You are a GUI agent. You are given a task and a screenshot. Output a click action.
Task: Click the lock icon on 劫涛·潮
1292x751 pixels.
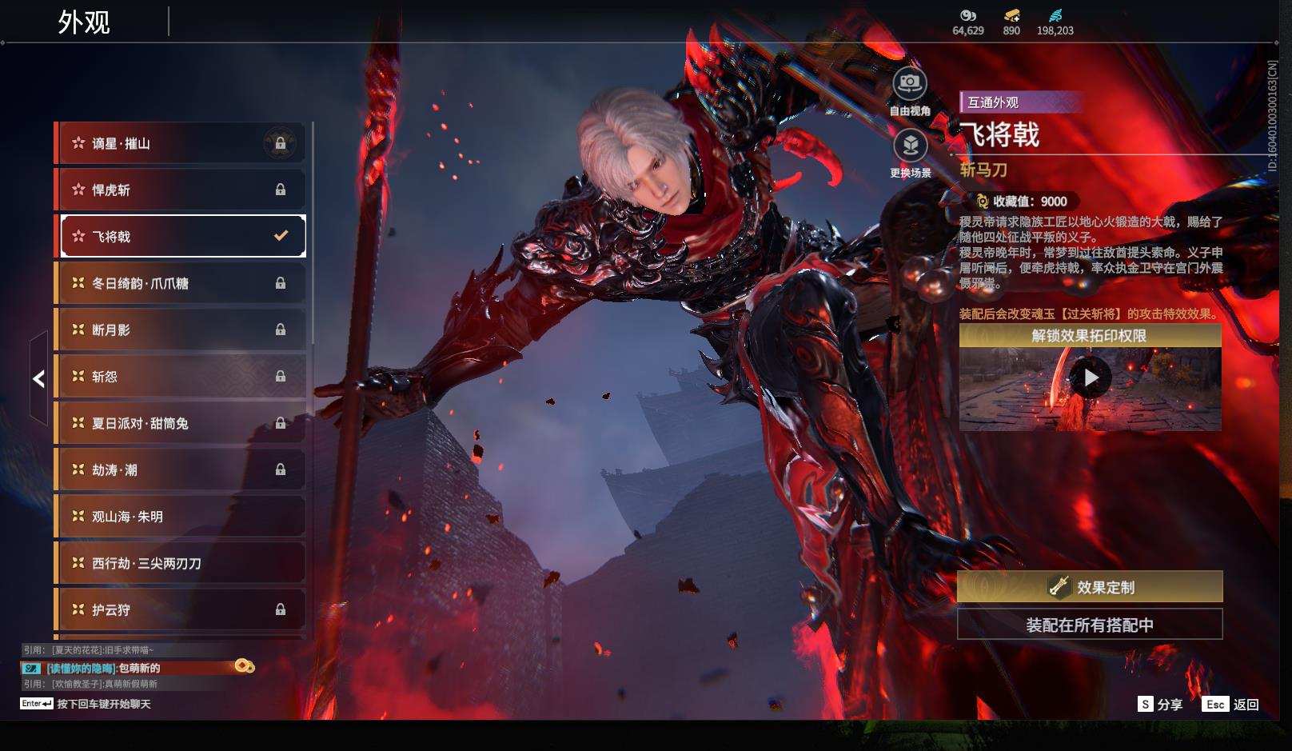point(281,469)
